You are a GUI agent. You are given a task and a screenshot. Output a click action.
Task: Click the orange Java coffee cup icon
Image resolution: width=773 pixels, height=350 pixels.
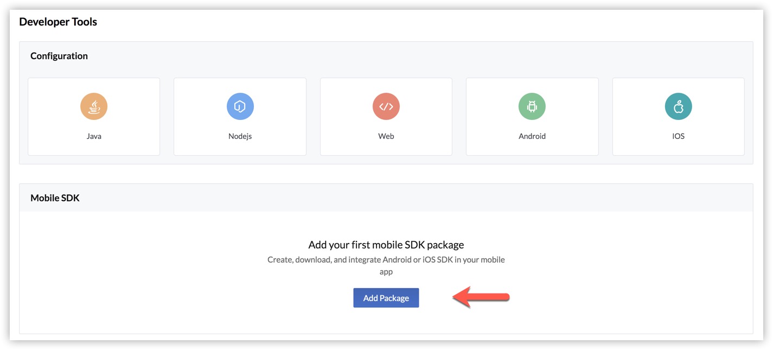[94, 106]
